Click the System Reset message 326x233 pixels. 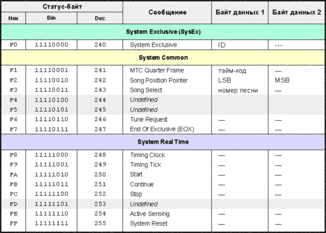(x=148, y=224)
